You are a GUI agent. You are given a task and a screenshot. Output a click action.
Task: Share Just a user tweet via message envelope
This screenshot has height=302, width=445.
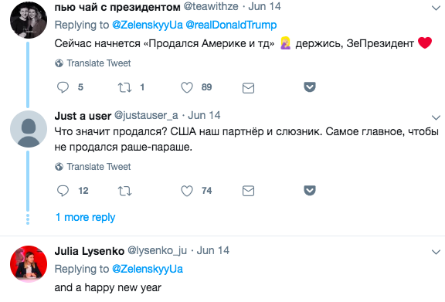(x=248, y=192)
